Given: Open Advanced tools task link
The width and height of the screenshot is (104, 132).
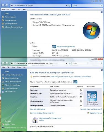Looking at the screenshot, I should click(10, 92).
